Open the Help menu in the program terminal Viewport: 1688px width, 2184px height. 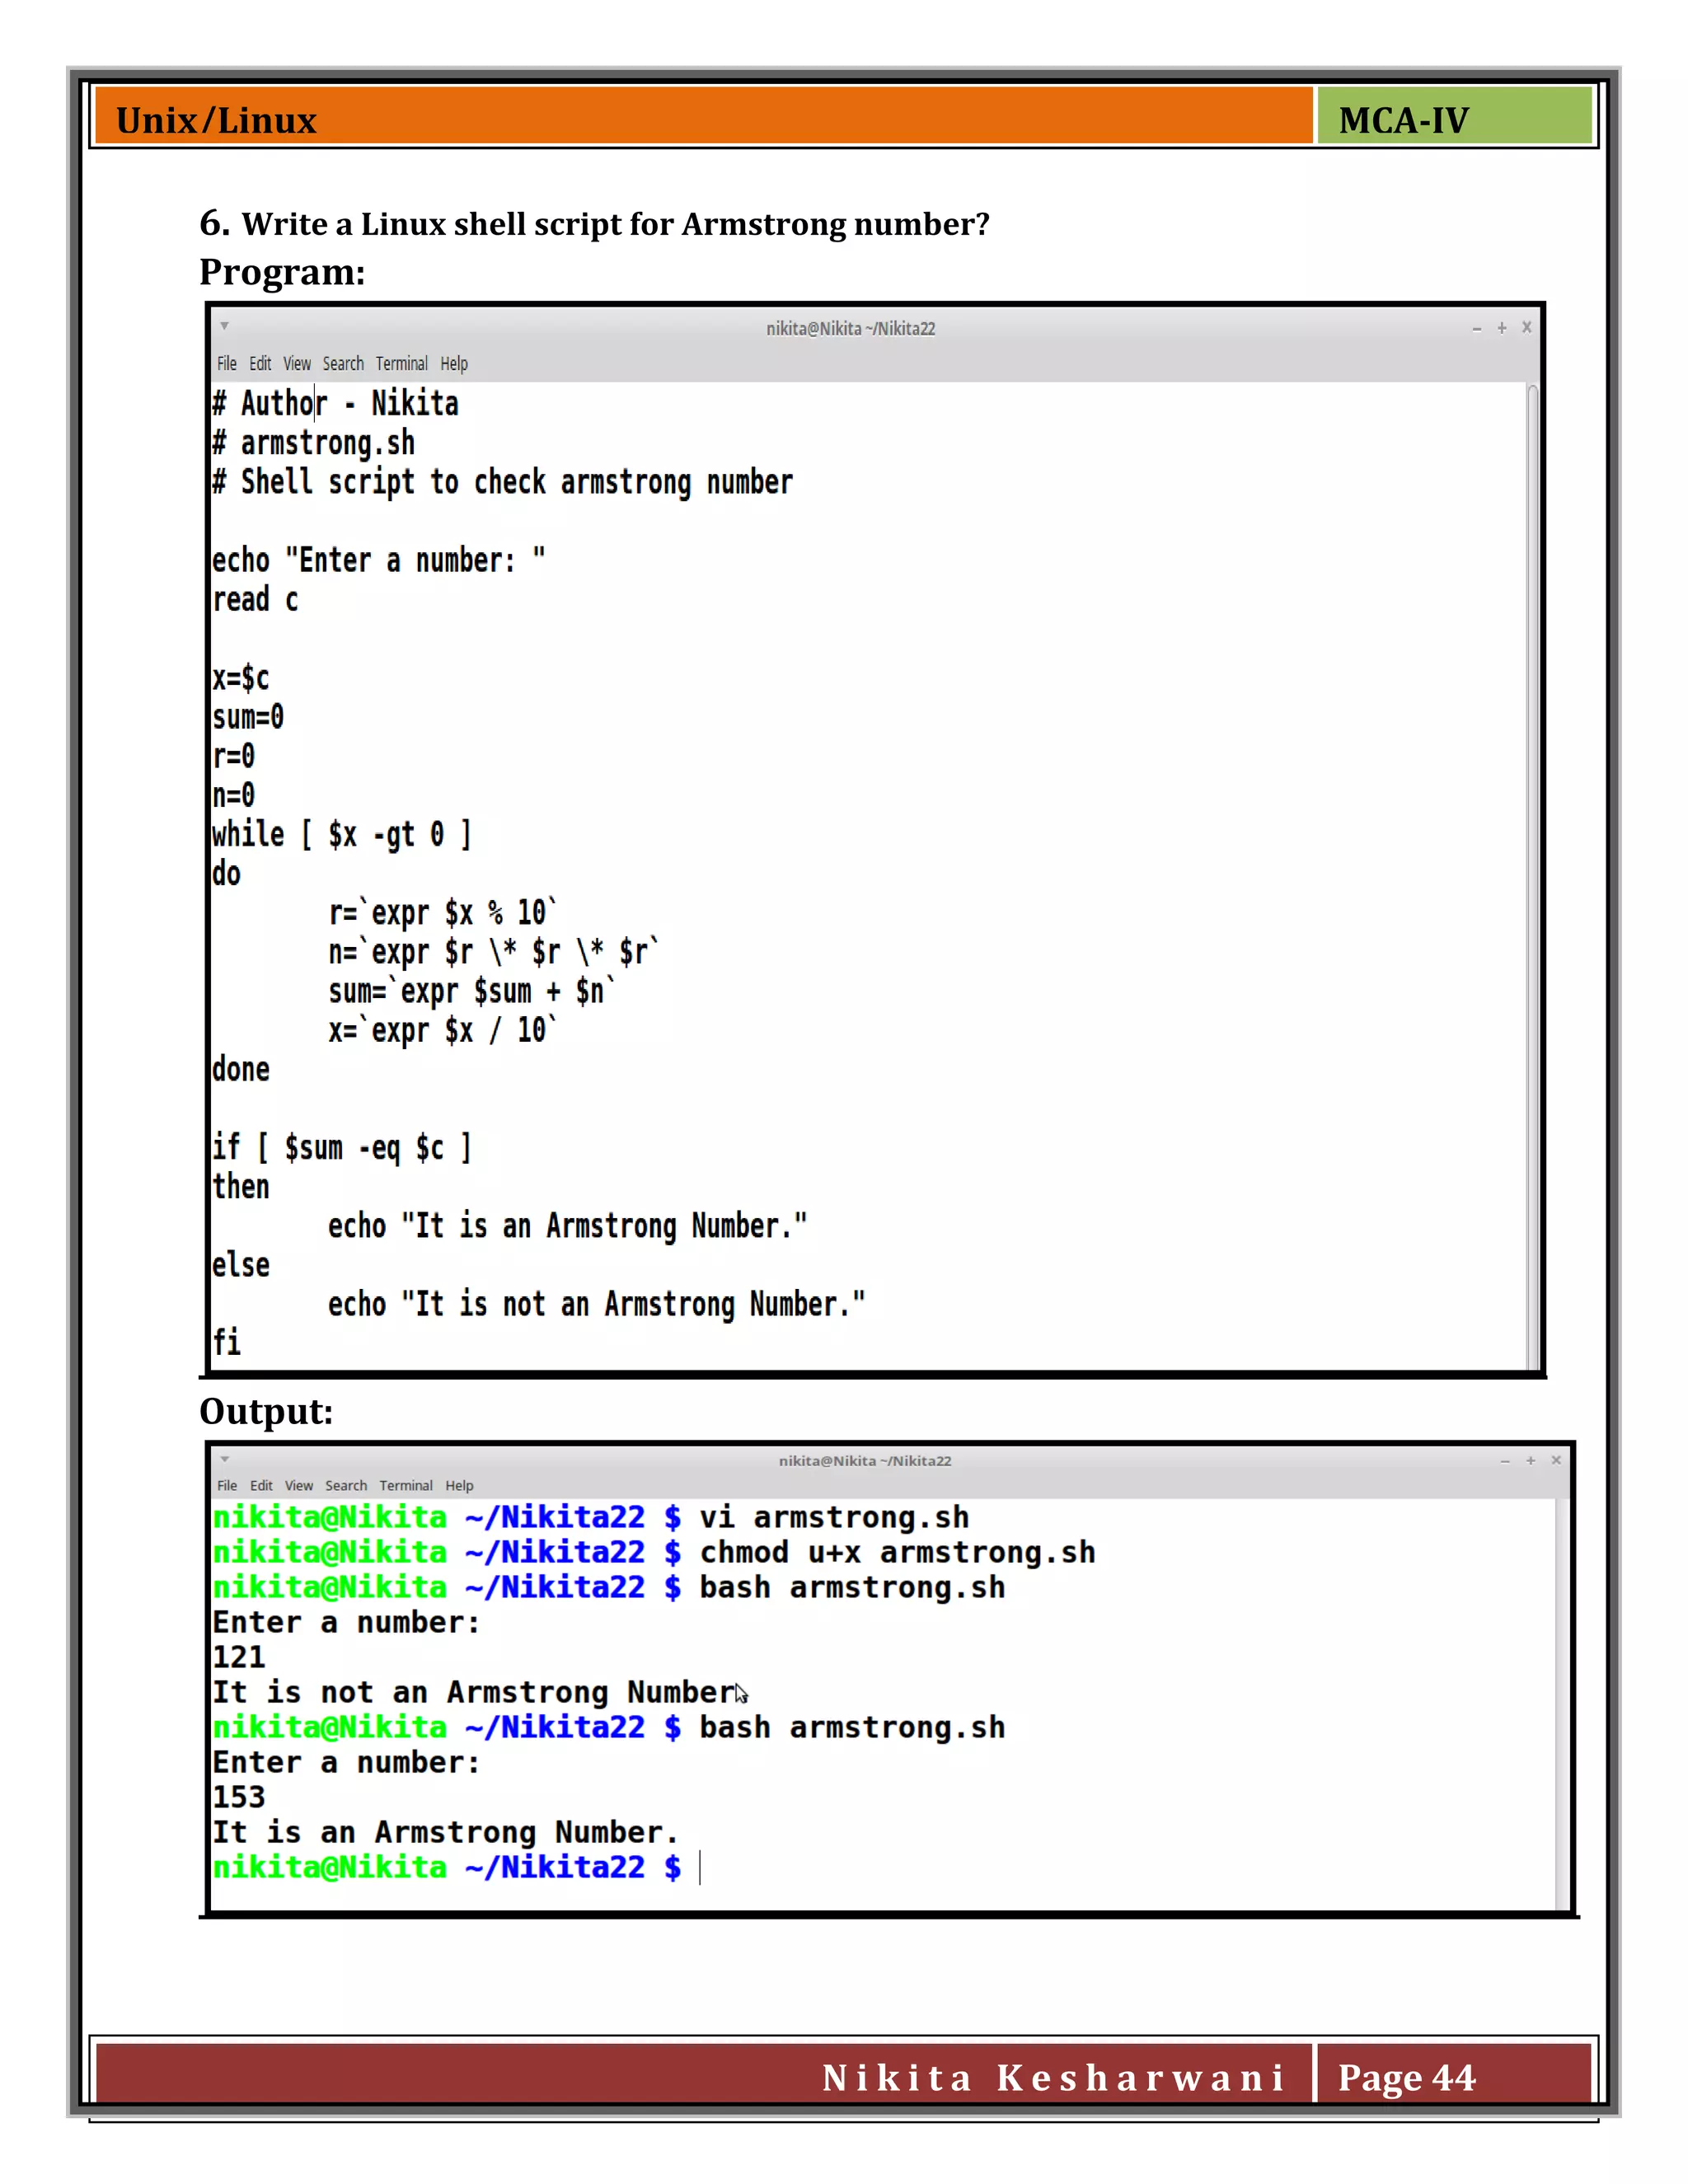(454, 364)
